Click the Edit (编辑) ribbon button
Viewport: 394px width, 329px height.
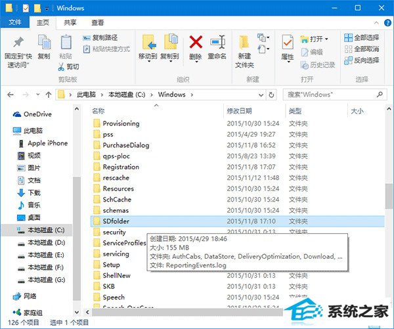pos(312,52)
